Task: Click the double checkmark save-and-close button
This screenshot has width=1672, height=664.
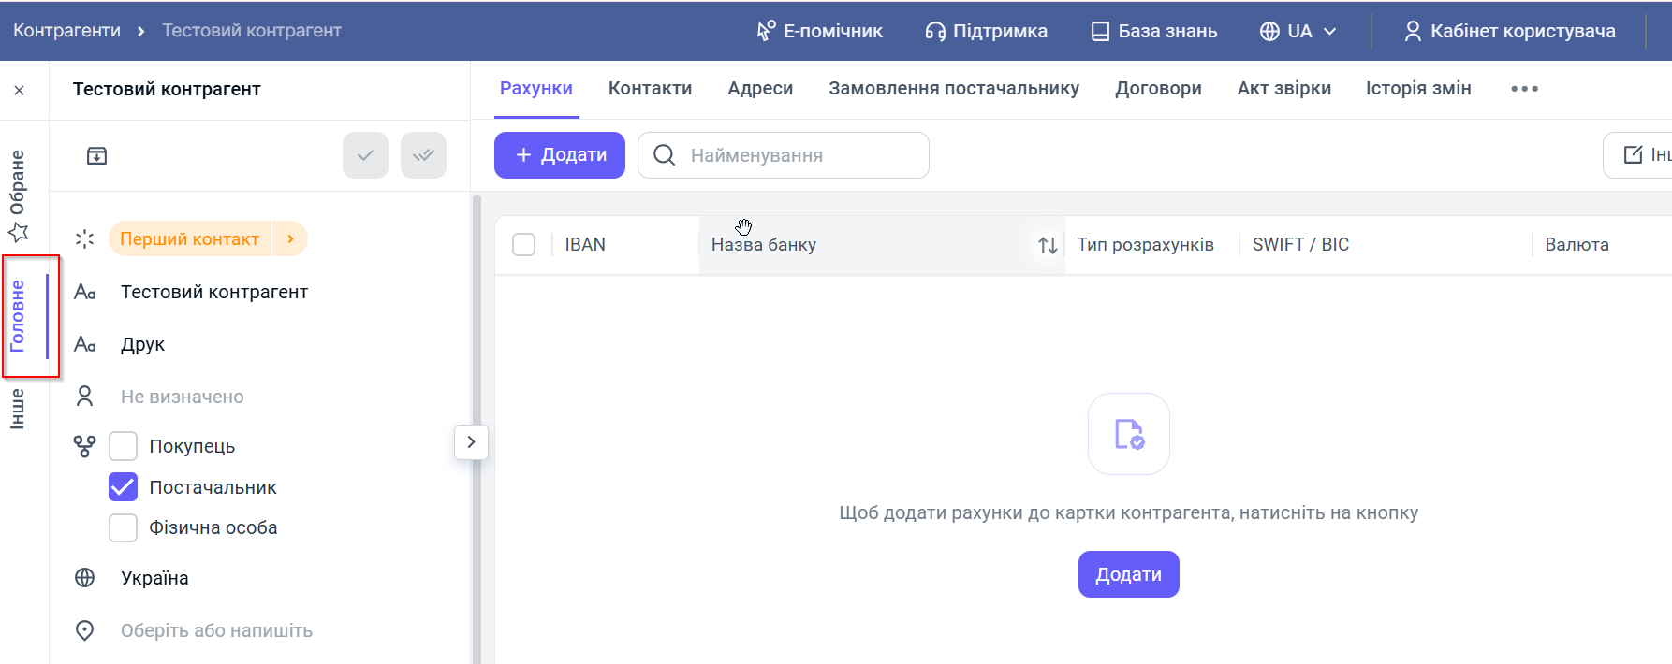Action: [x=423, y=155]
